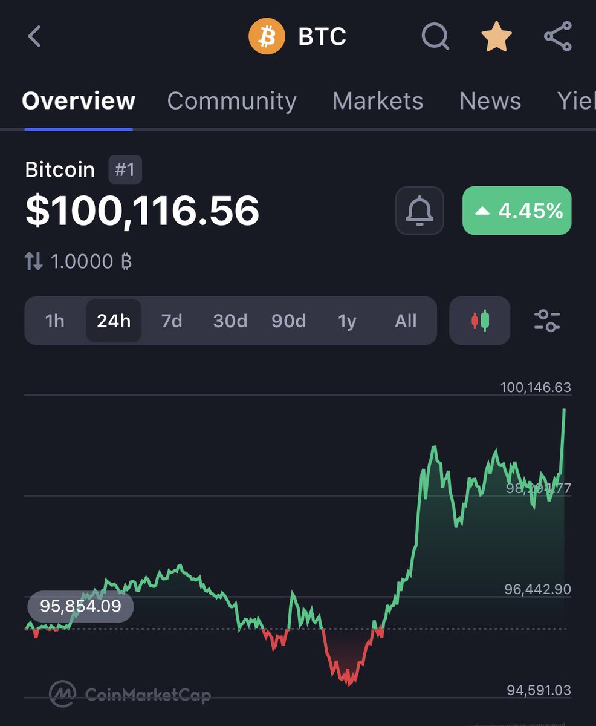Tap the back arrow
Image resolution: width=596 pixels, height=726 pixels.
tap(34, 37)
